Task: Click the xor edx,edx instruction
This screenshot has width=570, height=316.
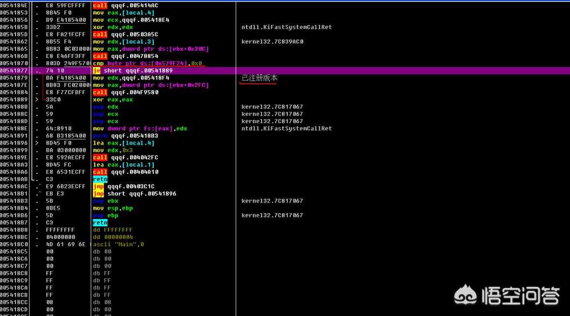Action: [x=113, y=27]
